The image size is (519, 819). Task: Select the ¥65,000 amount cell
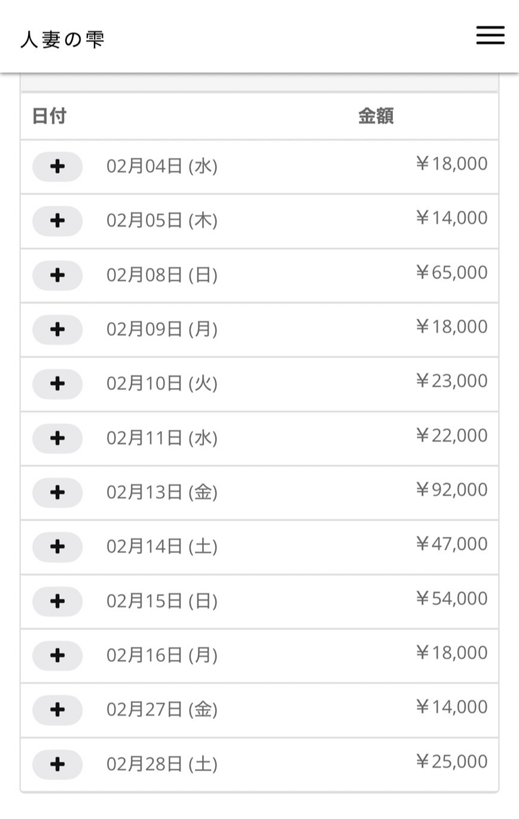[451, 273]
